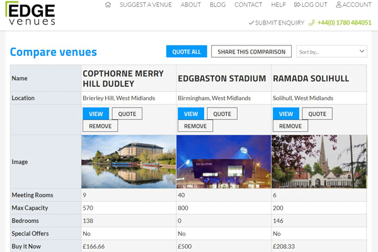Open the Blog menu item
Image resolution: width=378 pixels, height=252 pixels.
(217, 4)
